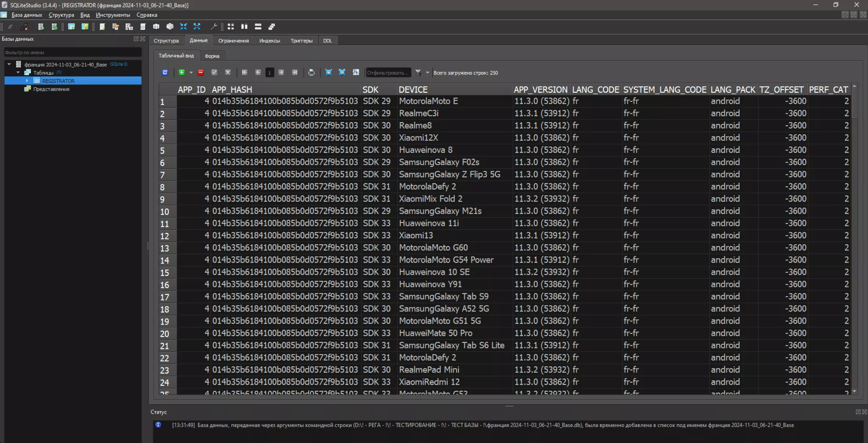
Task: Open filter mode dropdown arrow
Action: (x=427, y=73)
